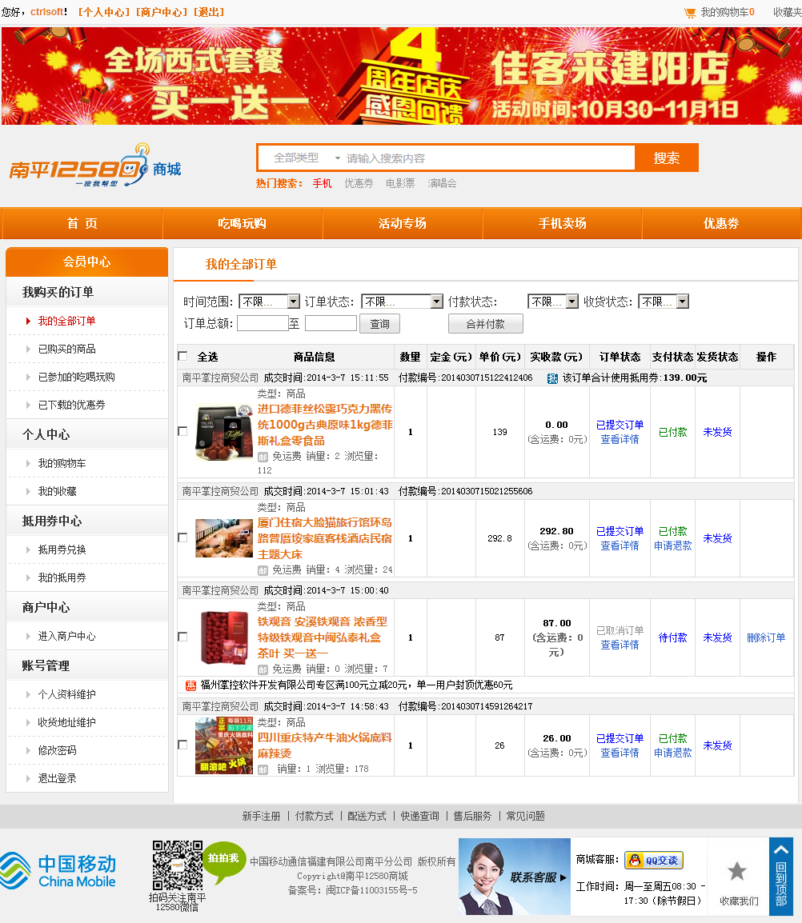Click the red arrow beside 我的全部订单
This screenshot has height=923, width=802.
coord(28,321)
